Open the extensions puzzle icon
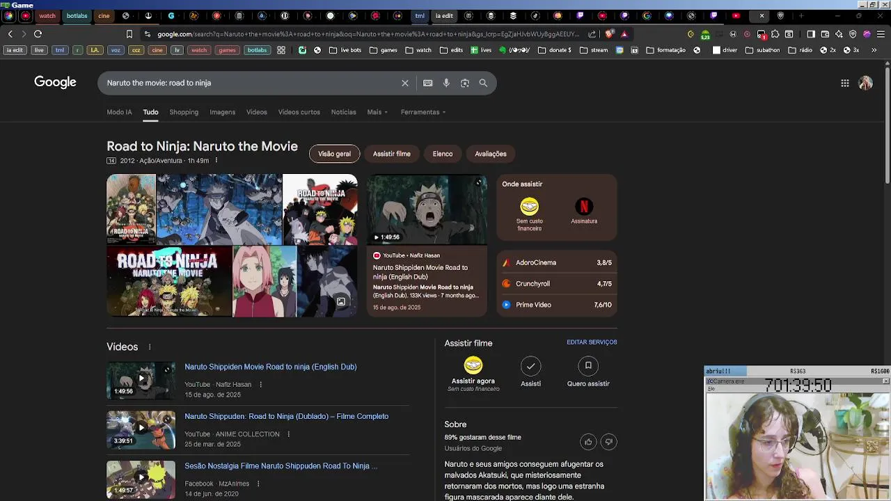Screen dimensions: 891x501 click(x=775, y=33)
